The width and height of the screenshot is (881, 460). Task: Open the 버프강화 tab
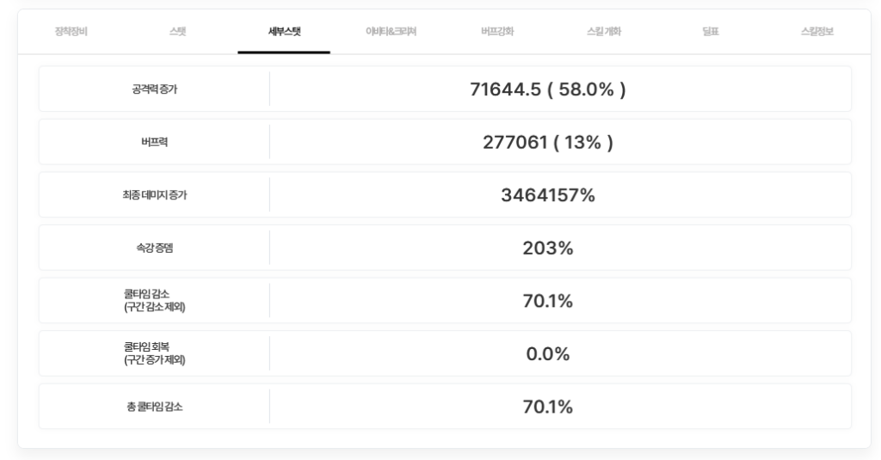point(498,32)
